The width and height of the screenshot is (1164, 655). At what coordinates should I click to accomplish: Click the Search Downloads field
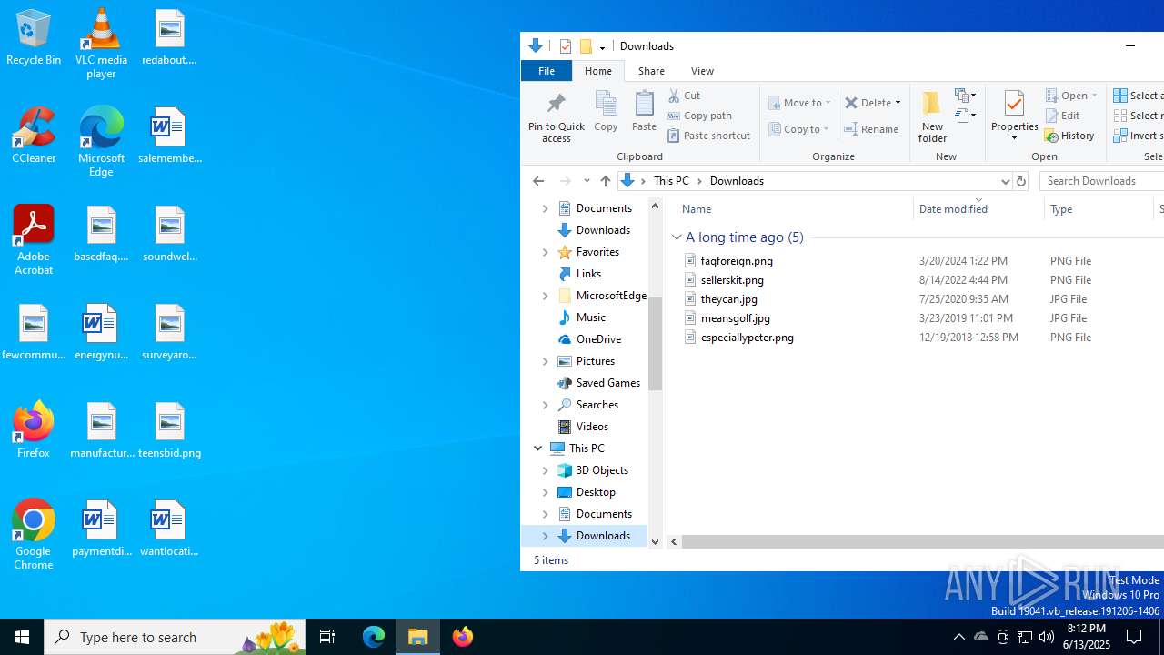pos(1102,181)
